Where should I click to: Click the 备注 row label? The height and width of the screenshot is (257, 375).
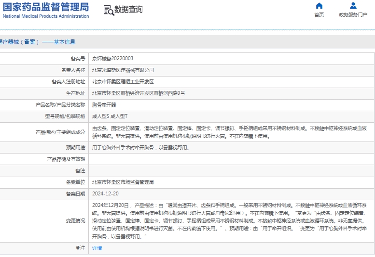(80, 171)
